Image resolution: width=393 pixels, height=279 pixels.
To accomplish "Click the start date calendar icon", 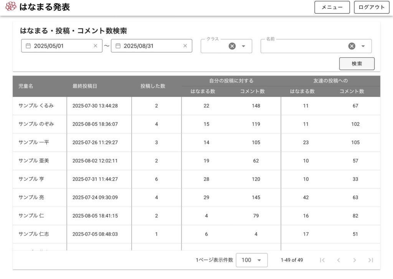I will point(28,46).
